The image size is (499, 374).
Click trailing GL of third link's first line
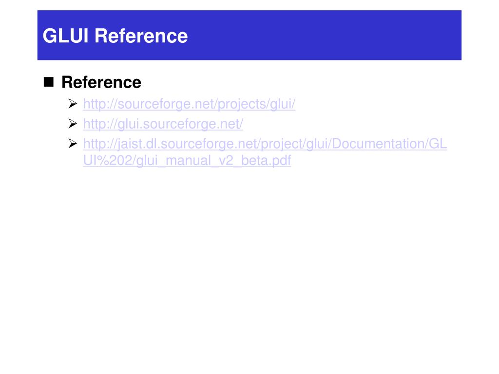coord(438,144)
